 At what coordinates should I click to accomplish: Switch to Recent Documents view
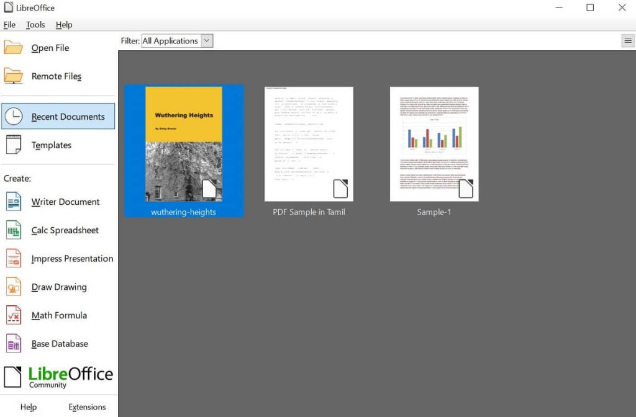[69, 116]
